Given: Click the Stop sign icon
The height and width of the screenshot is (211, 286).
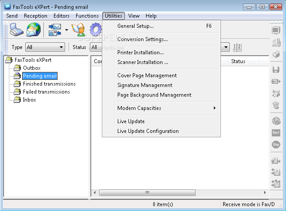Looking at the screenshot, I should 276,144.
